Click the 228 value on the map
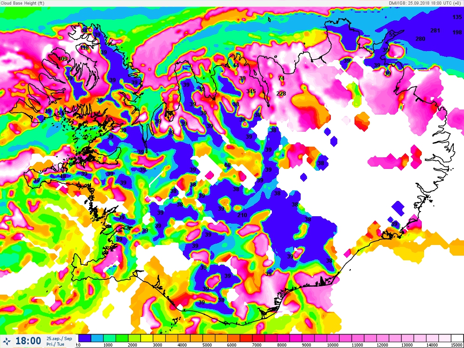 (x=281, y=94)
